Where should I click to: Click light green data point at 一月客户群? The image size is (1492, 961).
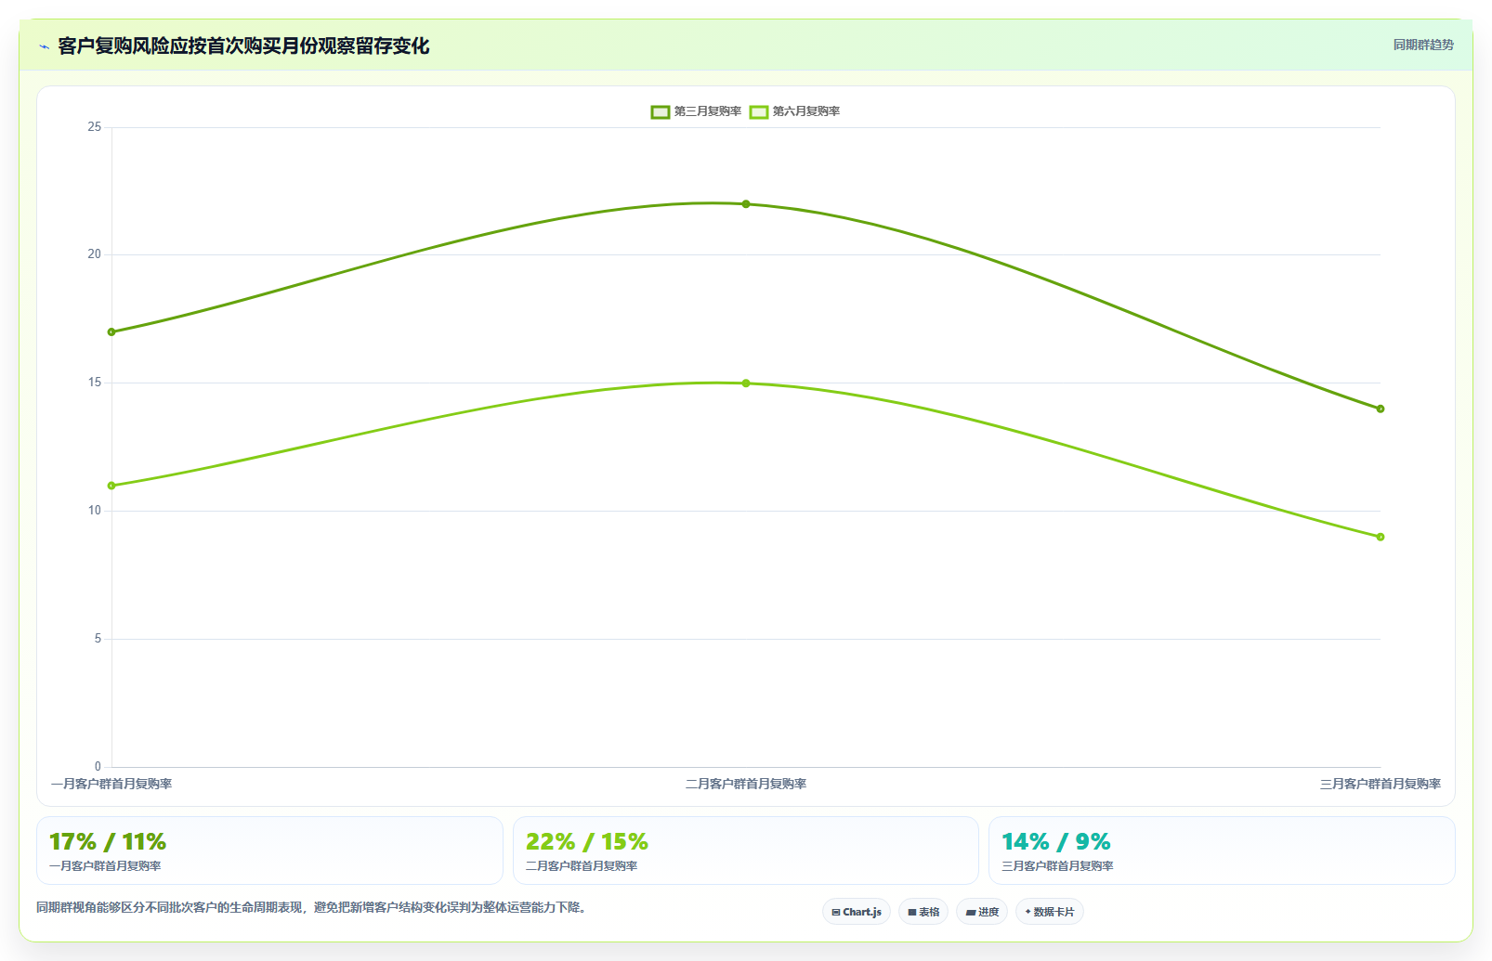(111, 486)
